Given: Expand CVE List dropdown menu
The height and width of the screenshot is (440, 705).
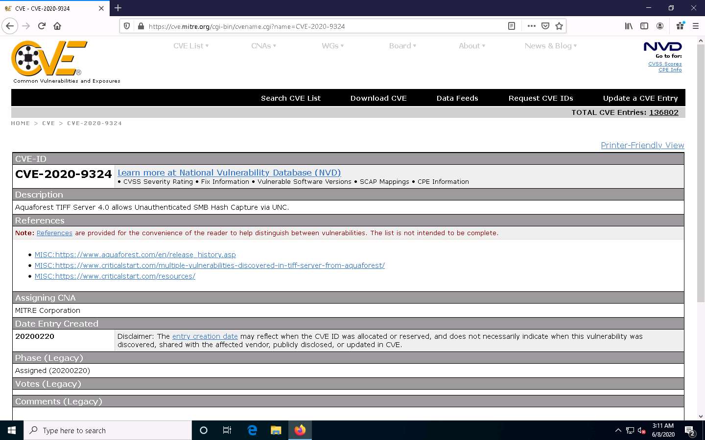Looking at the screenshot, I should [x=191, y=45].
